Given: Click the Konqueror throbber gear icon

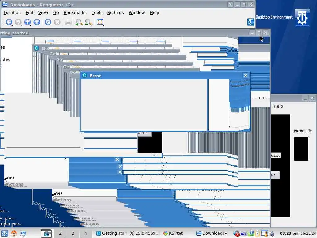Looking at the screenshot, I should (x=250, y=22).
